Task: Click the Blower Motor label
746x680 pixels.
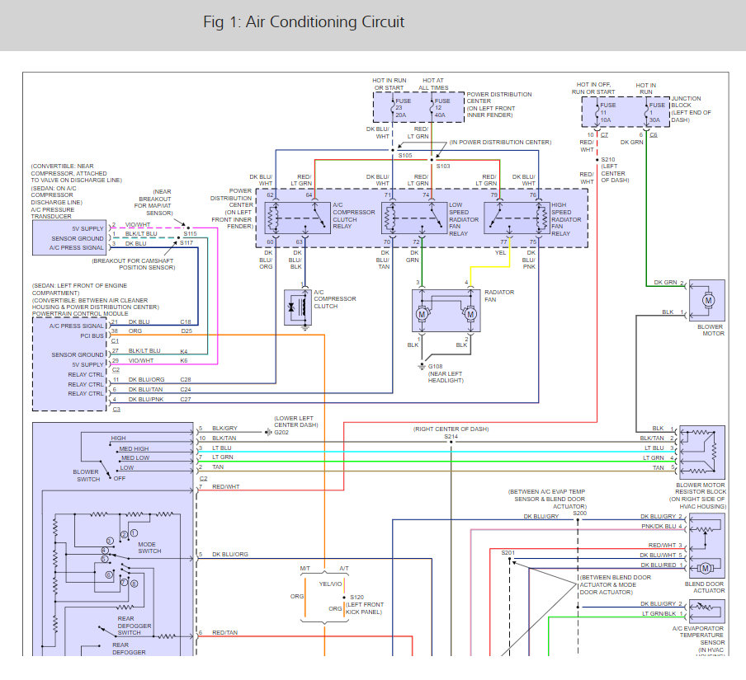Action: 711,331
